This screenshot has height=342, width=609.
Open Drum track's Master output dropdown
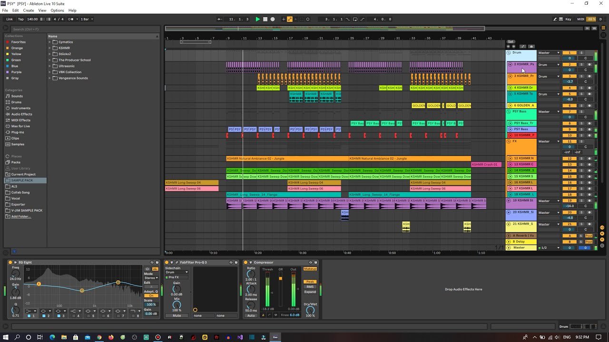pos(549,53)
